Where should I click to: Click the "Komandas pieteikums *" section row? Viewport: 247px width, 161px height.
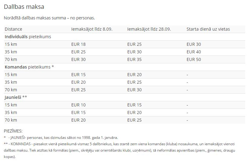(29, 67)
